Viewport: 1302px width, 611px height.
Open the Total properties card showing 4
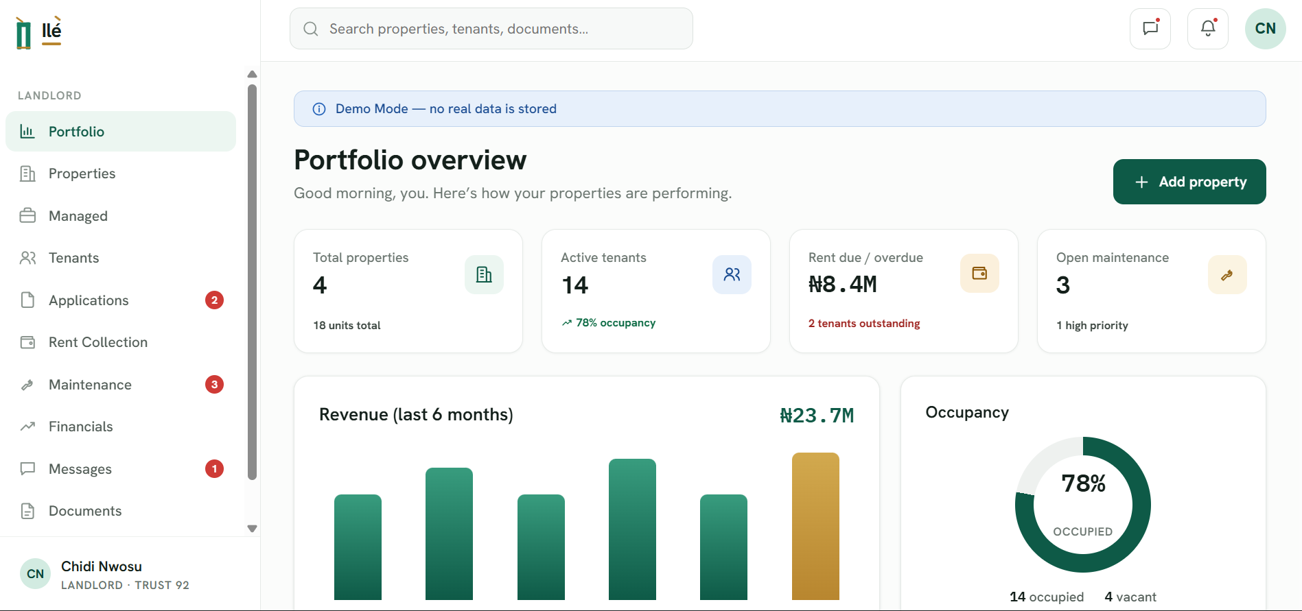[x=408, y=291]
